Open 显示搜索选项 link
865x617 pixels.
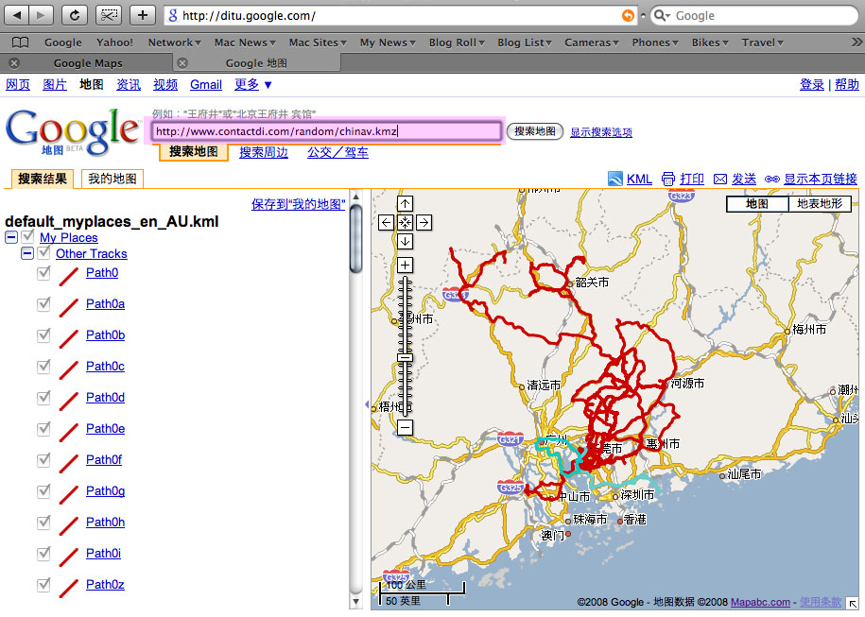601,132
